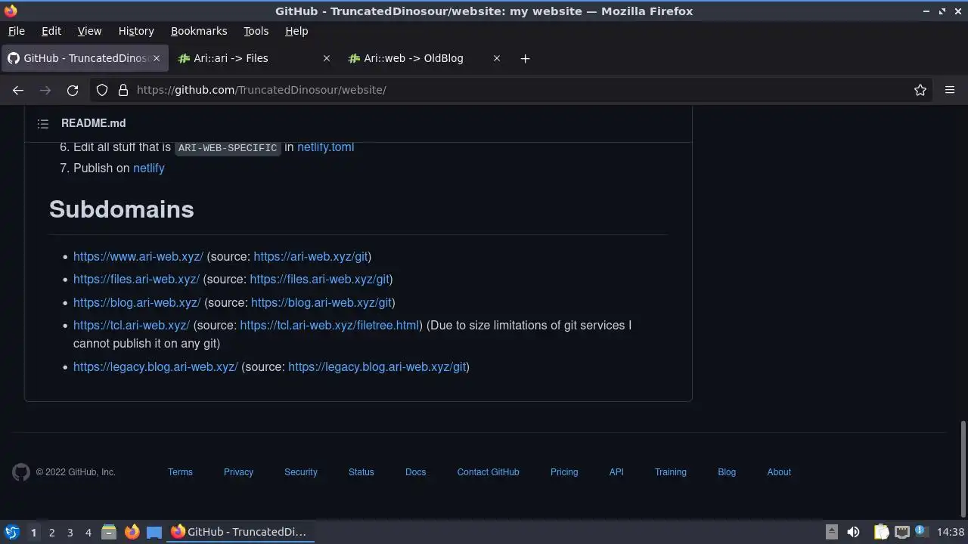This screenshot has height=544, width=968.
Task: Open the Help menu
Action: pos(296,31)
